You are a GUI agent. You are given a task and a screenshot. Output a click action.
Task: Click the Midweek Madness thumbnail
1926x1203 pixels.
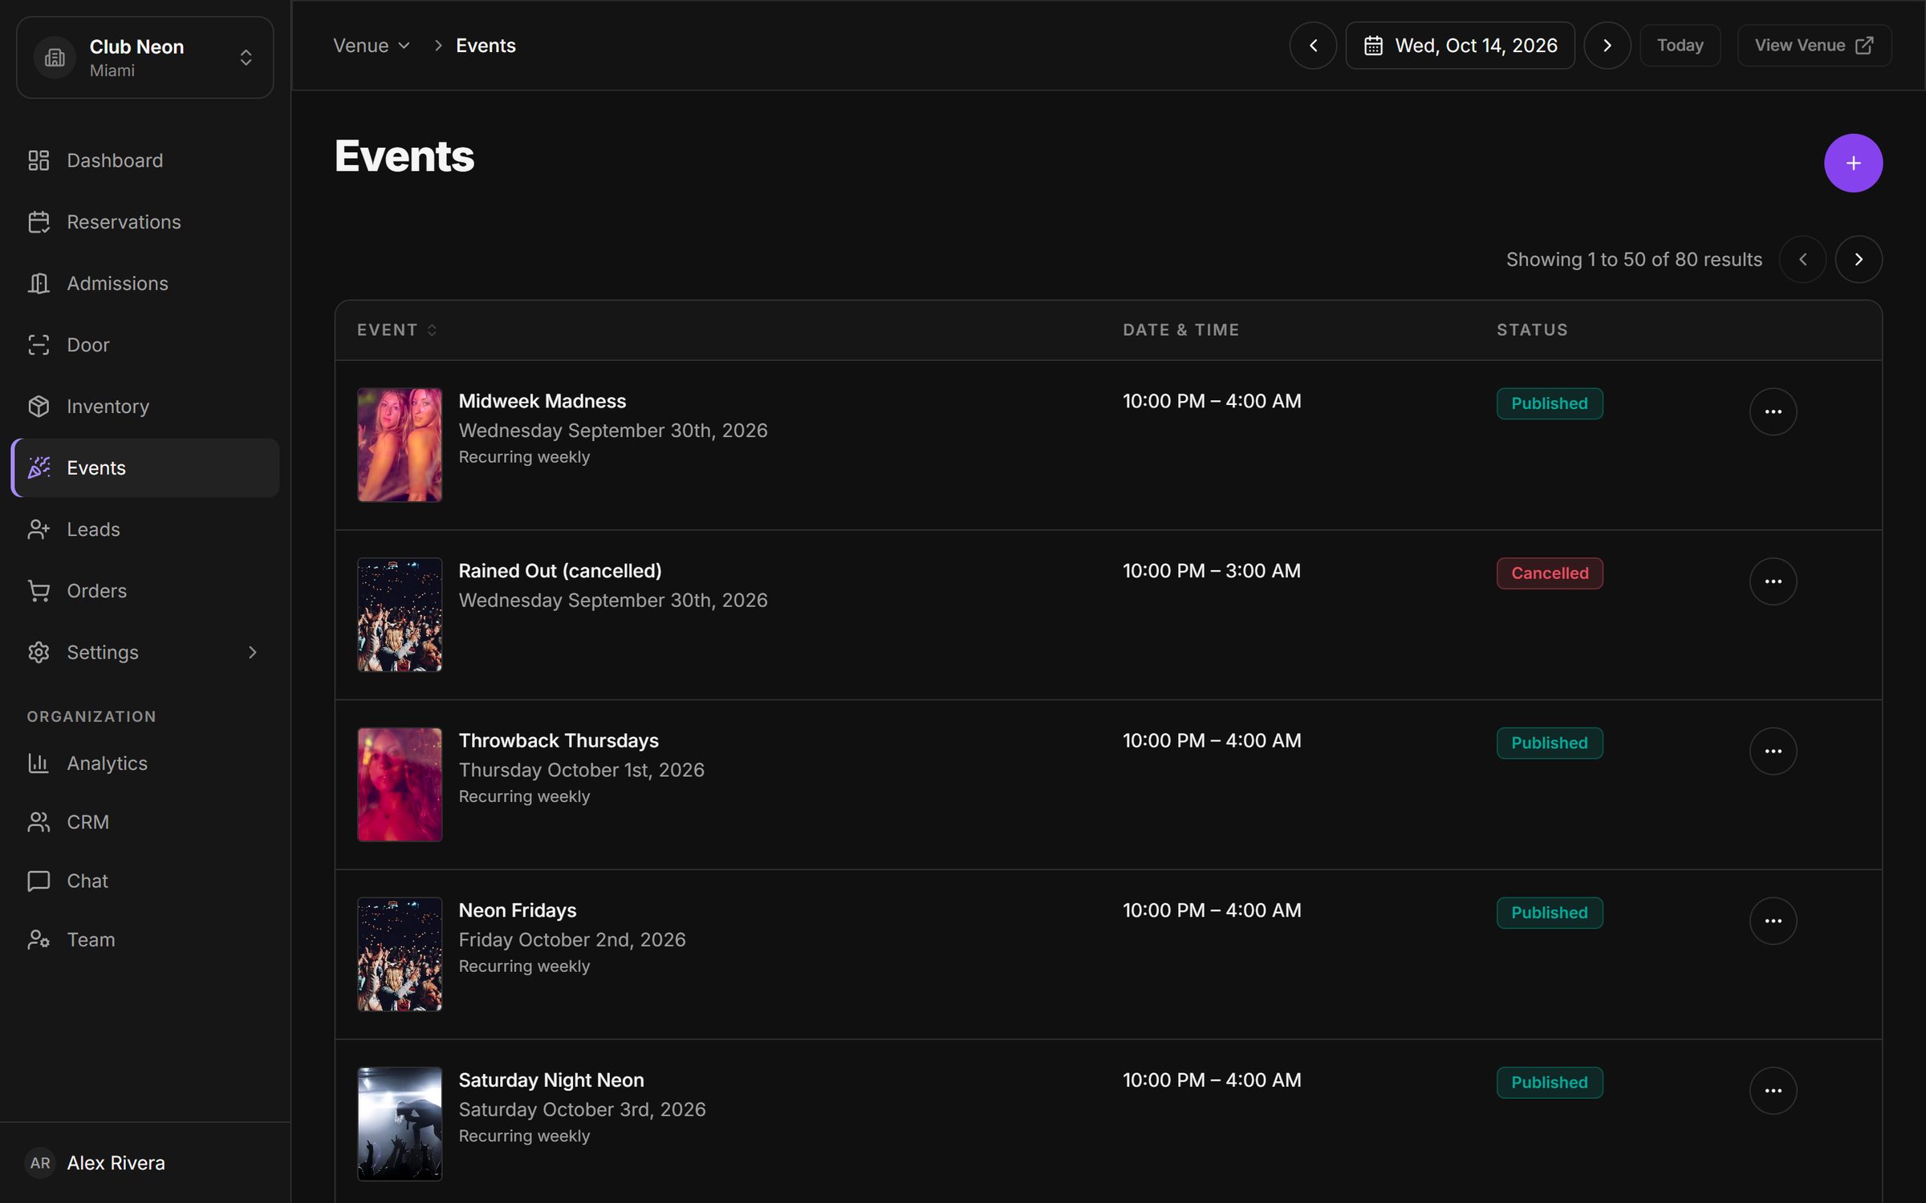400,445
